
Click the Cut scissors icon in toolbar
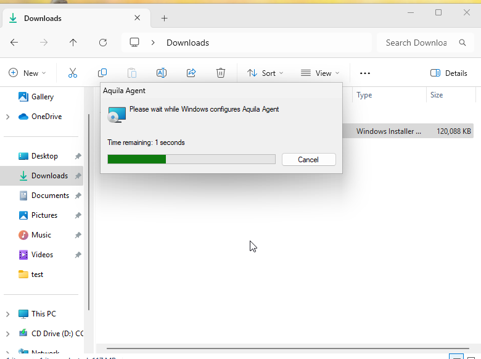tap(73, 73)
